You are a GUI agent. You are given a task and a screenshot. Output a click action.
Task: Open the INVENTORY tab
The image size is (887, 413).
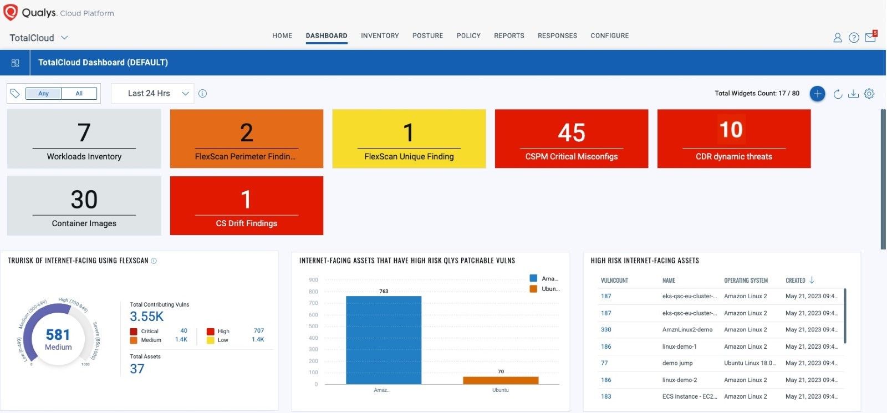click(380, 35)
